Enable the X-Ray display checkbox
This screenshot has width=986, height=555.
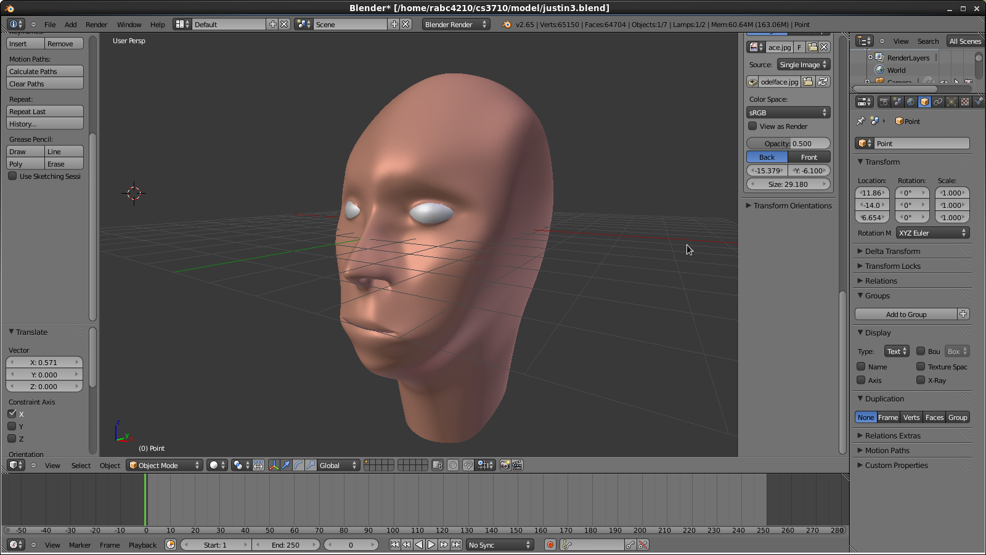coord(921,380)
